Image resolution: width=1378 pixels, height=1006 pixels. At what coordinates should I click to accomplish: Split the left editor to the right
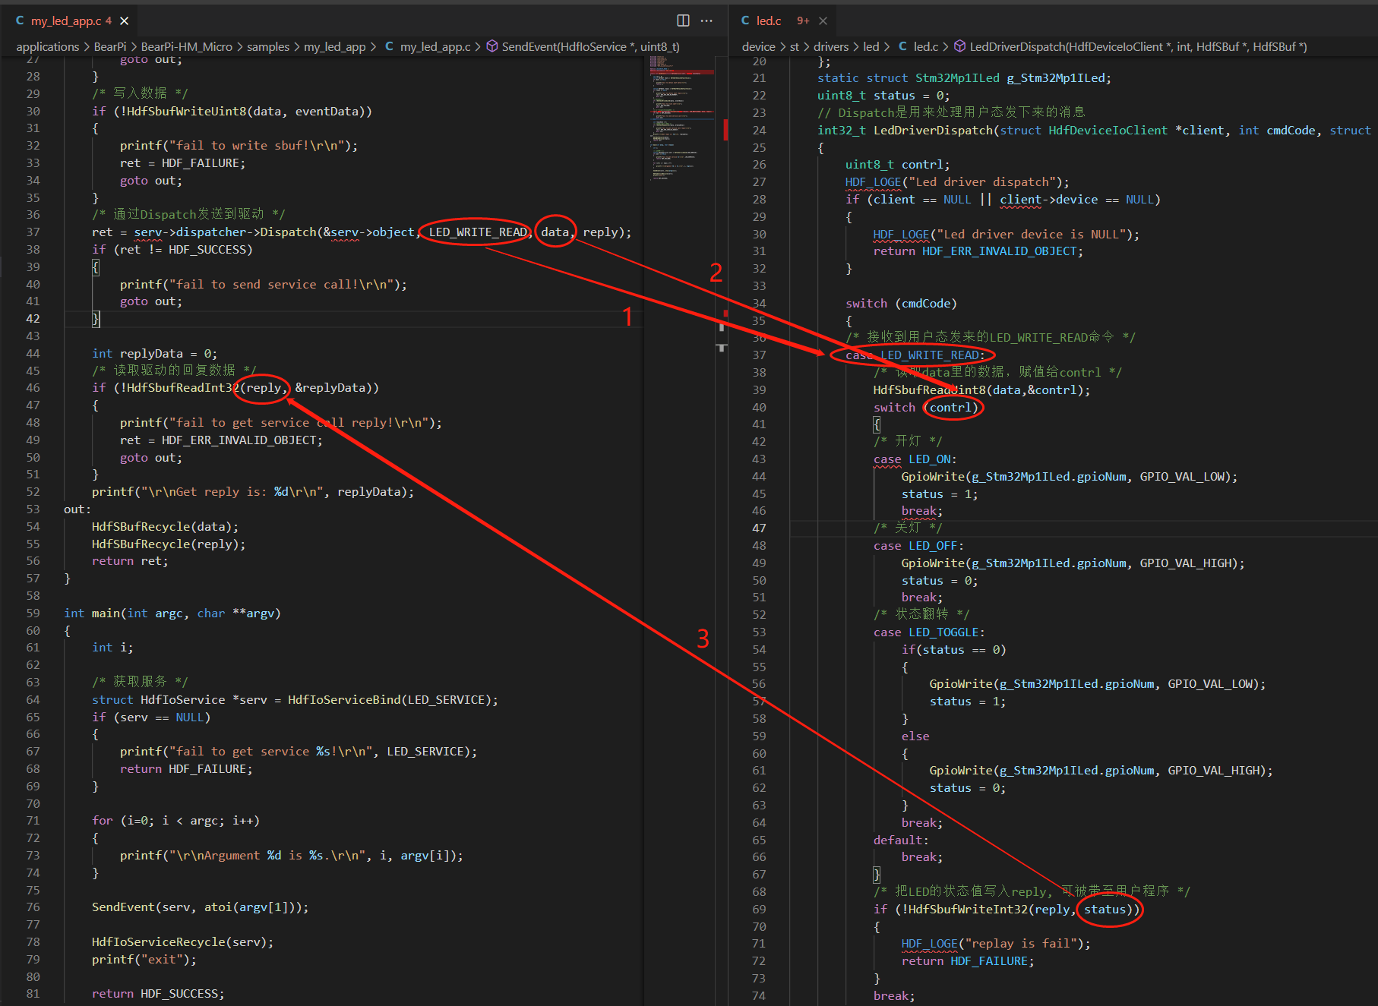(683, 20)
